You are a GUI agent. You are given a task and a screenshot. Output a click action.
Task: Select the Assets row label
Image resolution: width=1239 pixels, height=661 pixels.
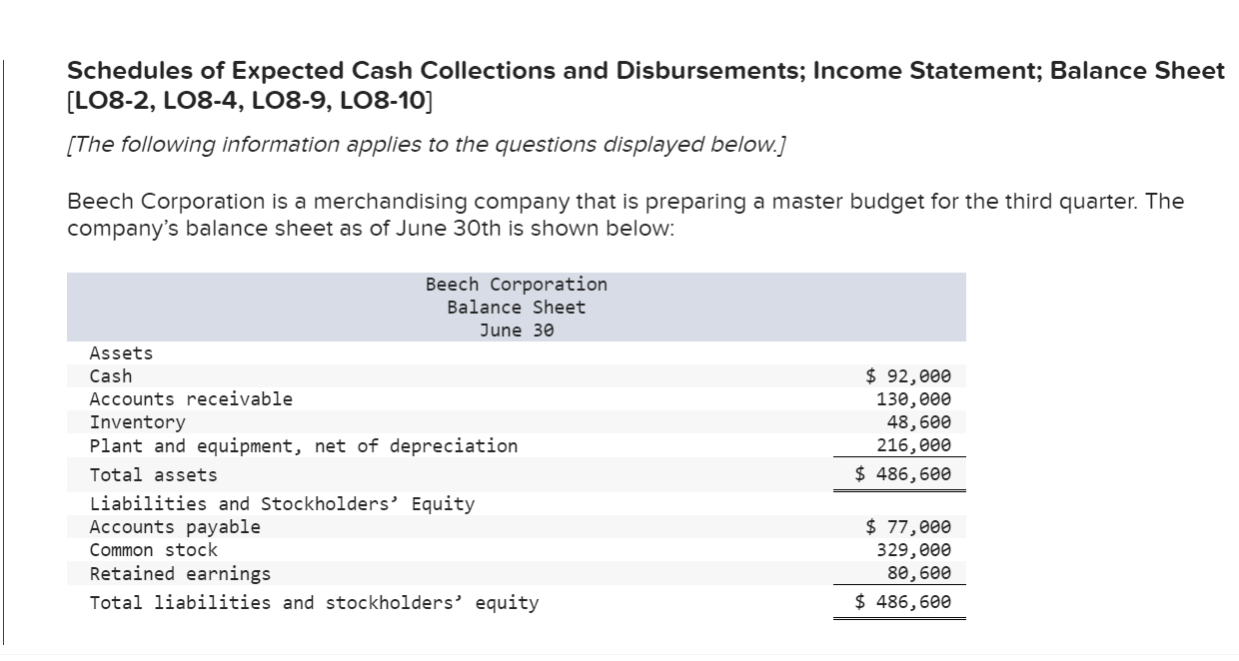[x=119, y=352]
